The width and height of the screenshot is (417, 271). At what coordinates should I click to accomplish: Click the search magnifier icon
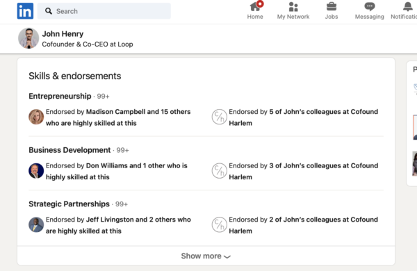(49, 11)
